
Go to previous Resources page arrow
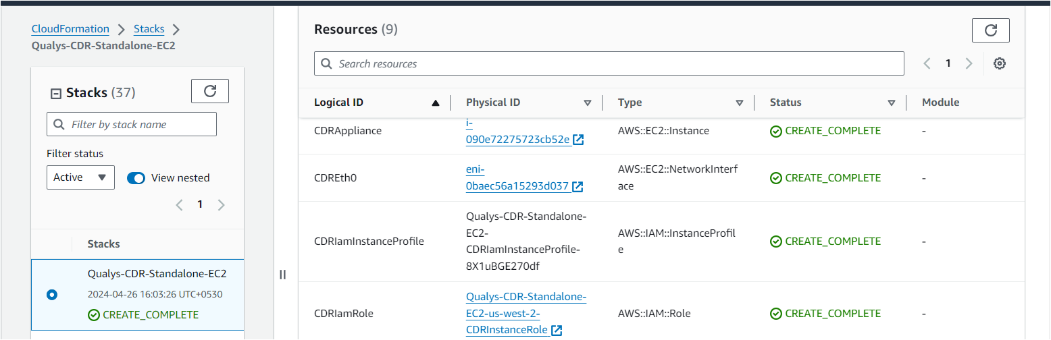coord(927,63)
